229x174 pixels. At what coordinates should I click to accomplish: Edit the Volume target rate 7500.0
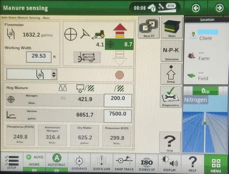118,116
